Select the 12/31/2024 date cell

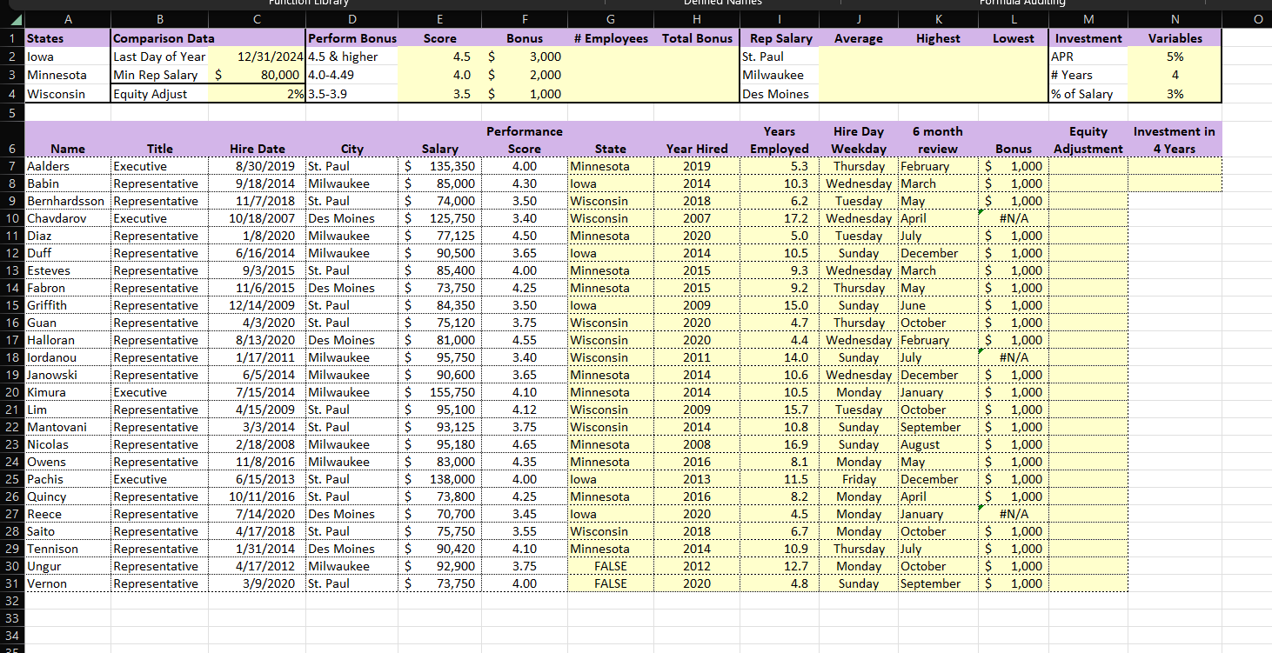coord(258,57)
